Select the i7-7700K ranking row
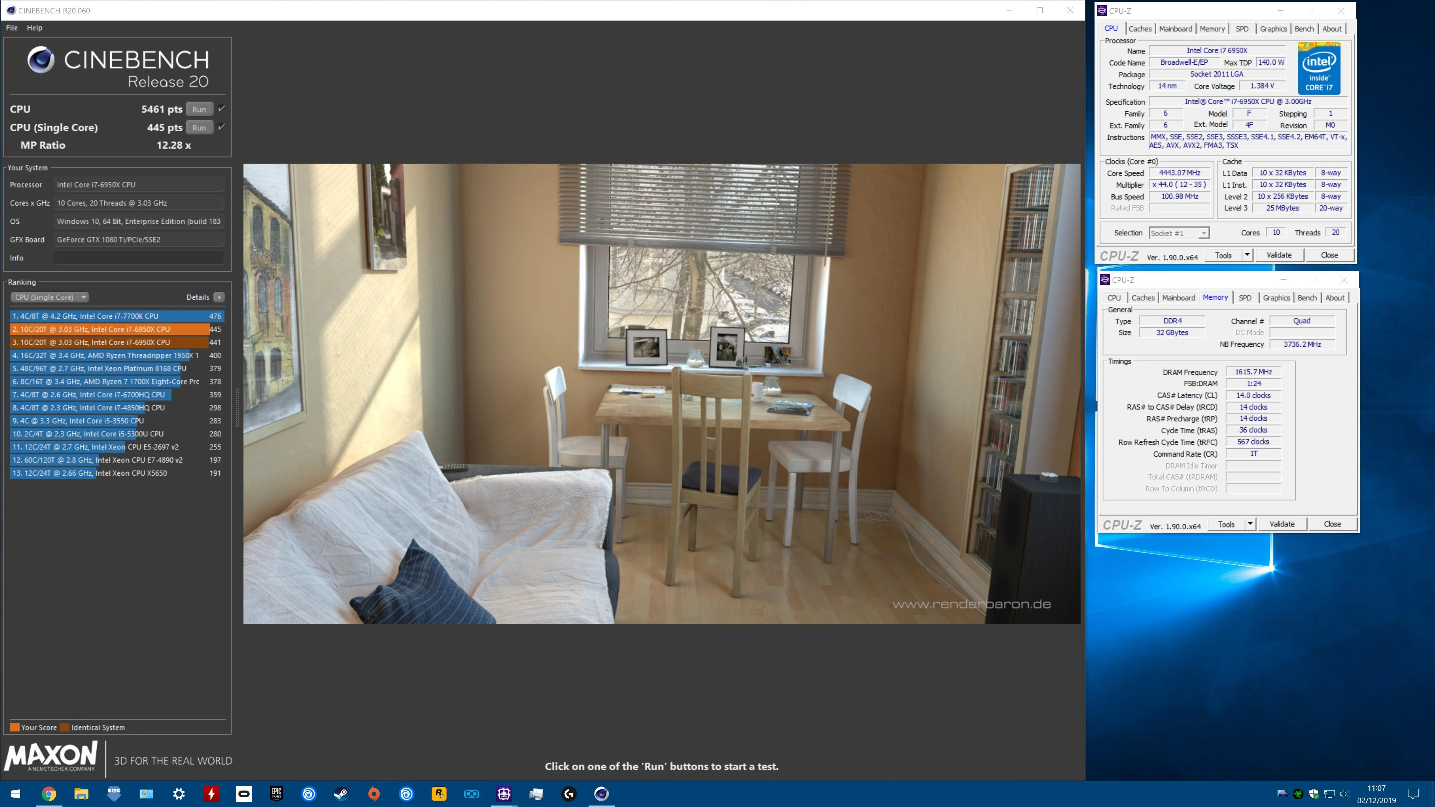The image size is (1435, 807). coord(117,316)
